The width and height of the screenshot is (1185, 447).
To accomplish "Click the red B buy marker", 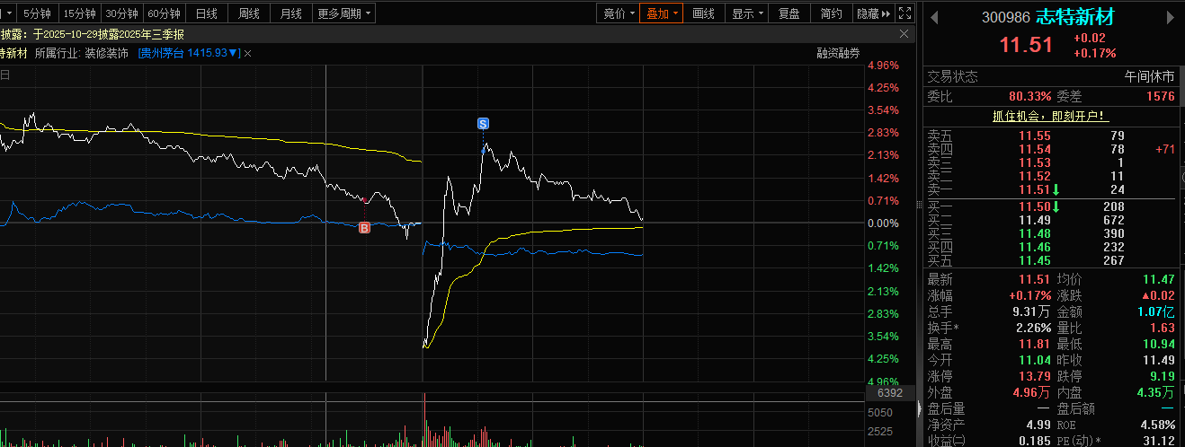I will (x=364, y=229).
